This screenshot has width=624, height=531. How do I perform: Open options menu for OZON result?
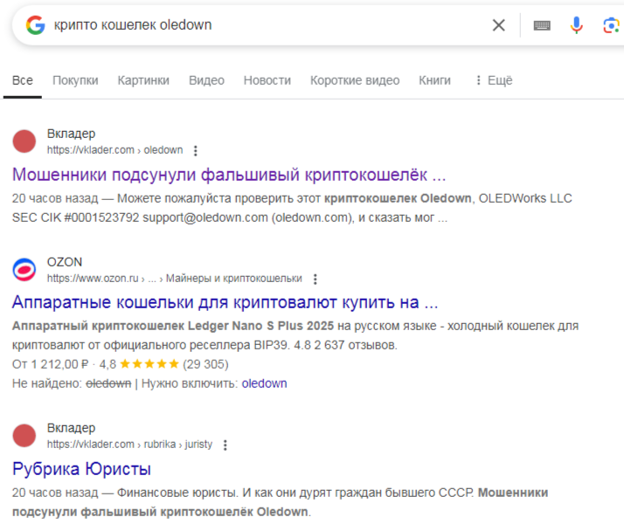(315, 279)
